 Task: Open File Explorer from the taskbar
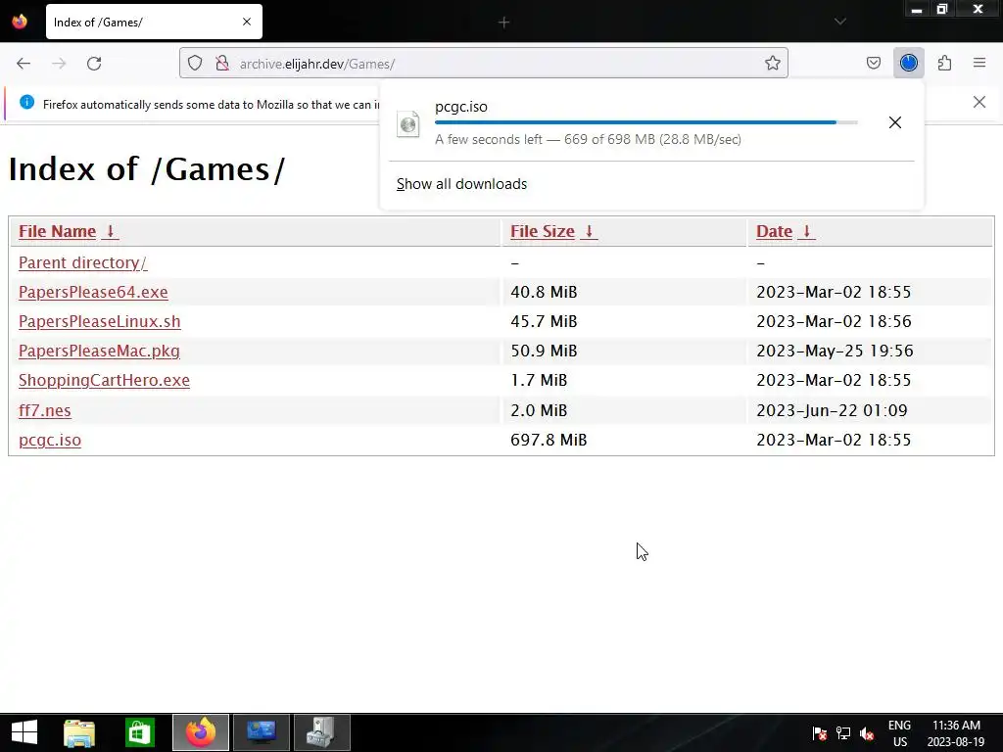[x=79, y=732]
